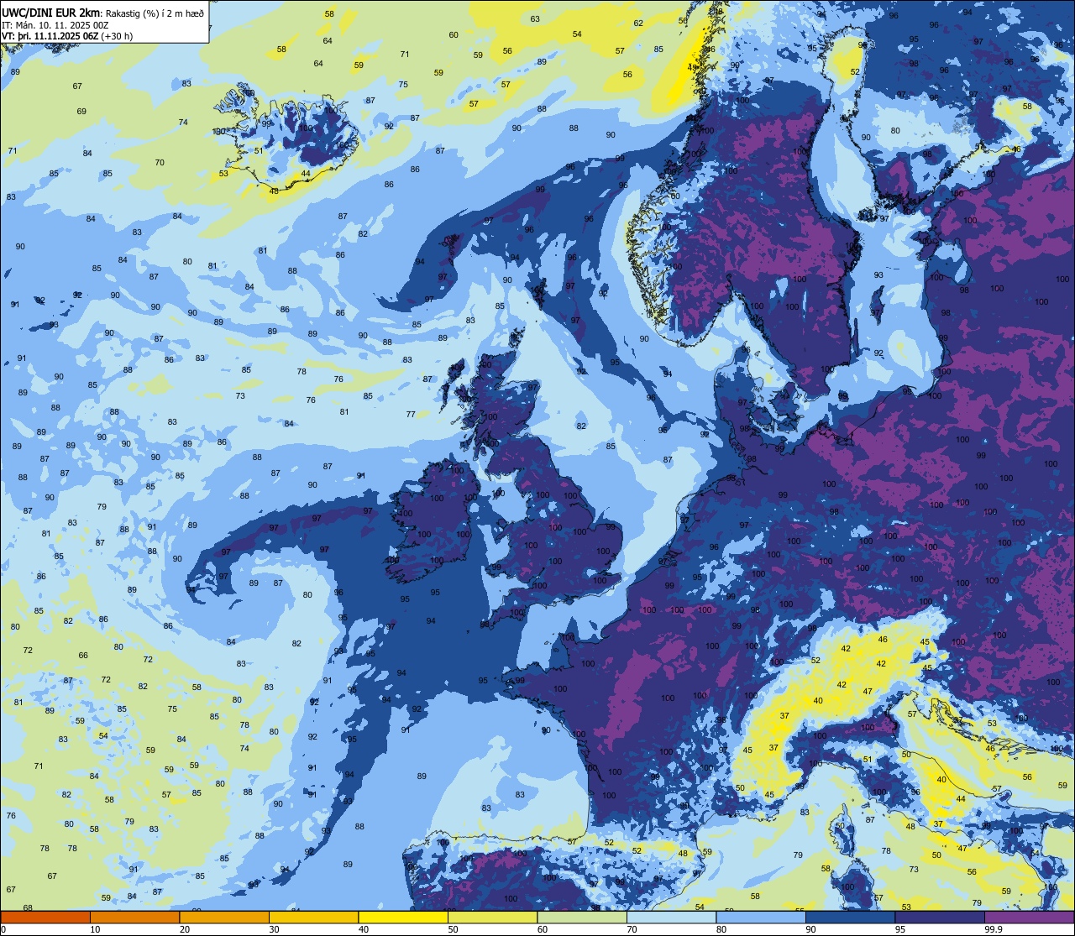
Task: Click the '70' tick label on the legend scale
Action: pos(632,929)
